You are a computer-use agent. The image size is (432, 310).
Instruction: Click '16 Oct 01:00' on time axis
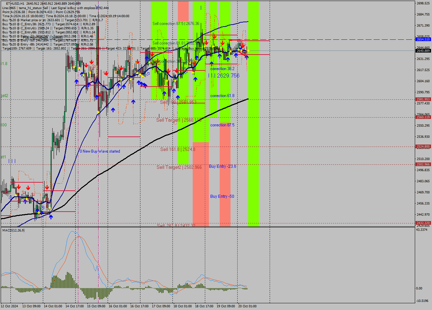(118, 306)
